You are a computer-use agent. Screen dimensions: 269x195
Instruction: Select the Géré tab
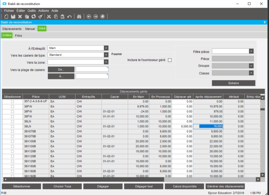click(42, 29)
